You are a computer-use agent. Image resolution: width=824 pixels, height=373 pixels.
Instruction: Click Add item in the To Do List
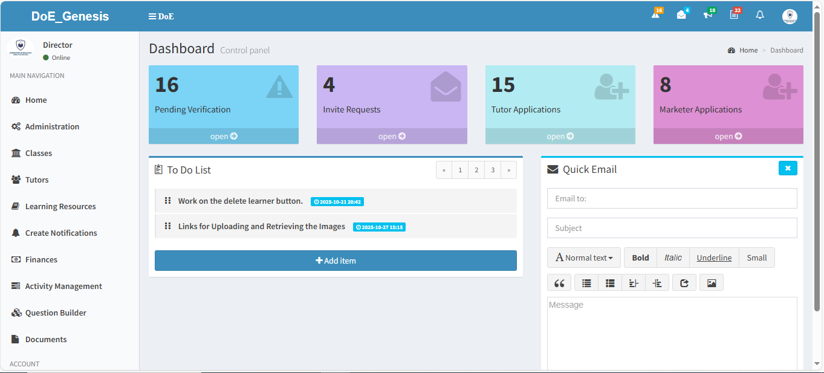click(x=336, y=260)
